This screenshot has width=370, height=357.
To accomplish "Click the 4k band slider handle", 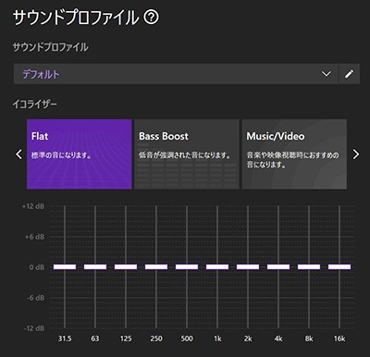I will point(278,266).
